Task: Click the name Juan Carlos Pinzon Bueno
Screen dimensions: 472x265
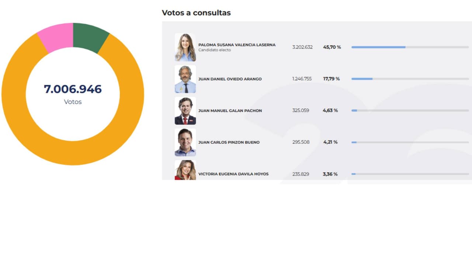Action: point(229,142)
